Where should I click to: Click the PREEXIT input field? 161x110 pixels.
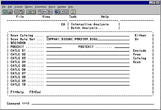(x=54, y=47)
